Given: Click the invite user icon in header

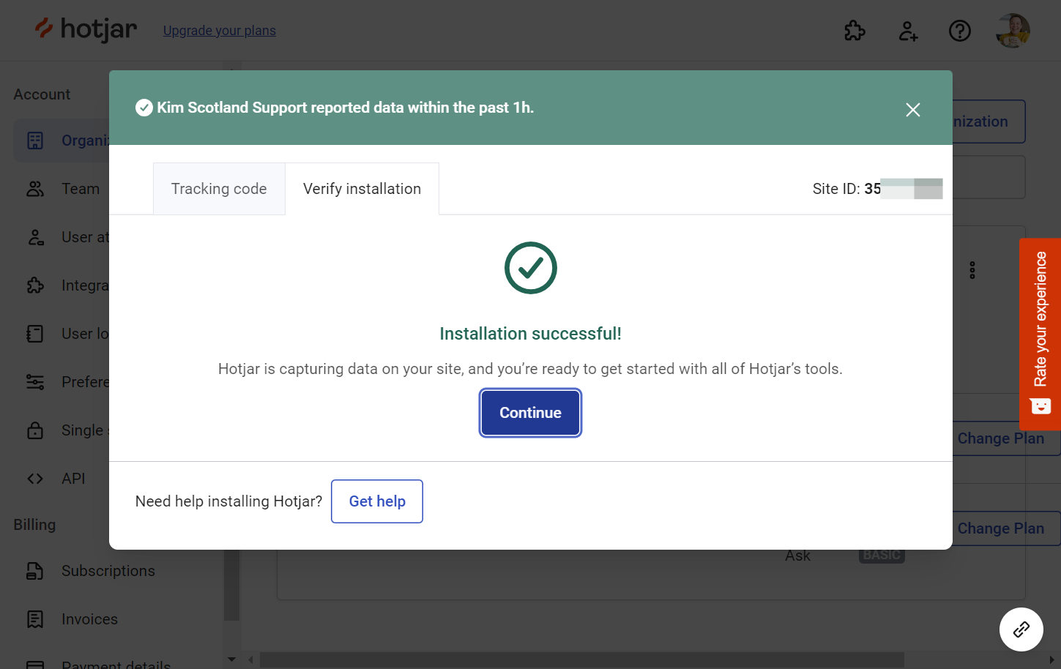Looking at the screenshot, I should pos(908,31).
